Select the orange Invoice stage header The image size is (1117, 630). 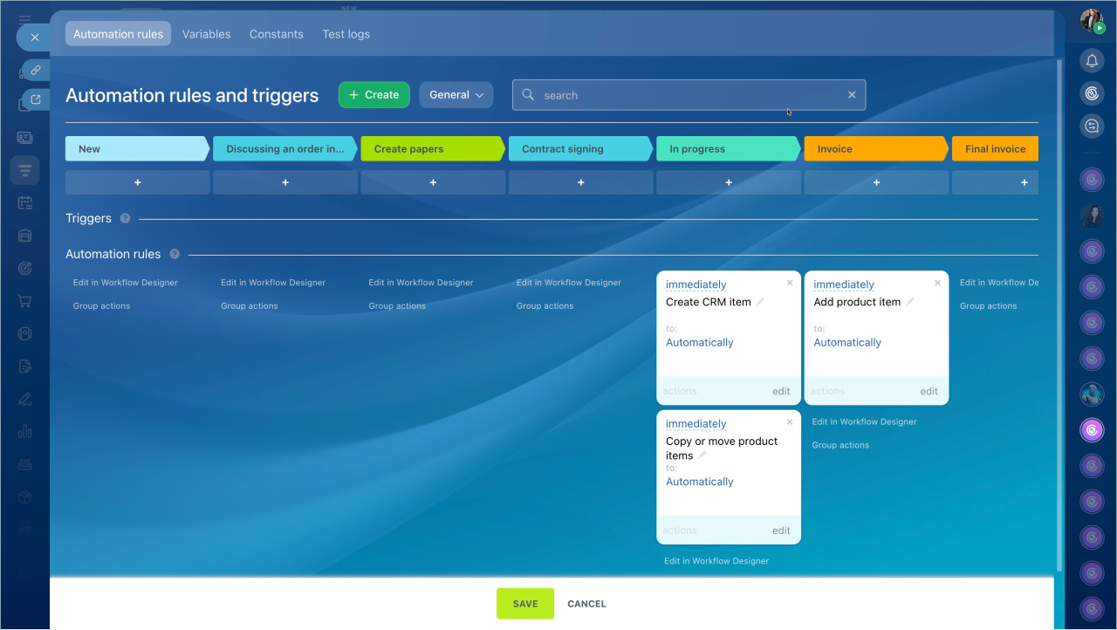874,149
